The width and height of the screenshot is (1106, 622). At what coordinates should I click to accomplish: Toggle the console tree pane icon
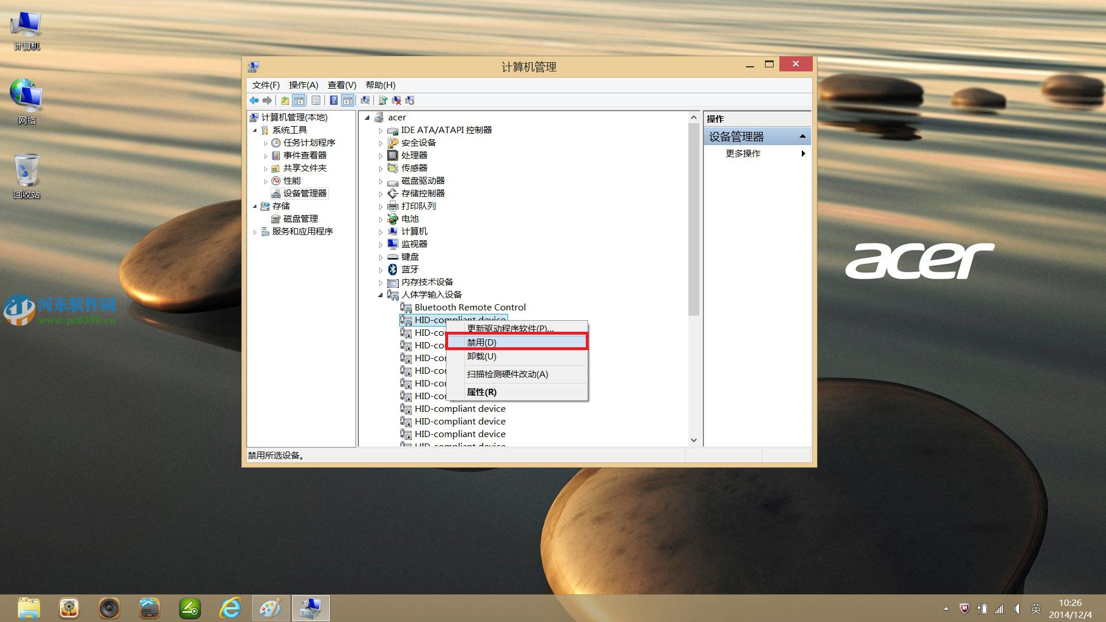(x=300, y=100)
